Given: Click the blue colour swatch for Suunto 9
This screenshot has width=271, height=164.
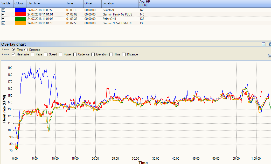Looking at the screenshot, I should (20, 10).
